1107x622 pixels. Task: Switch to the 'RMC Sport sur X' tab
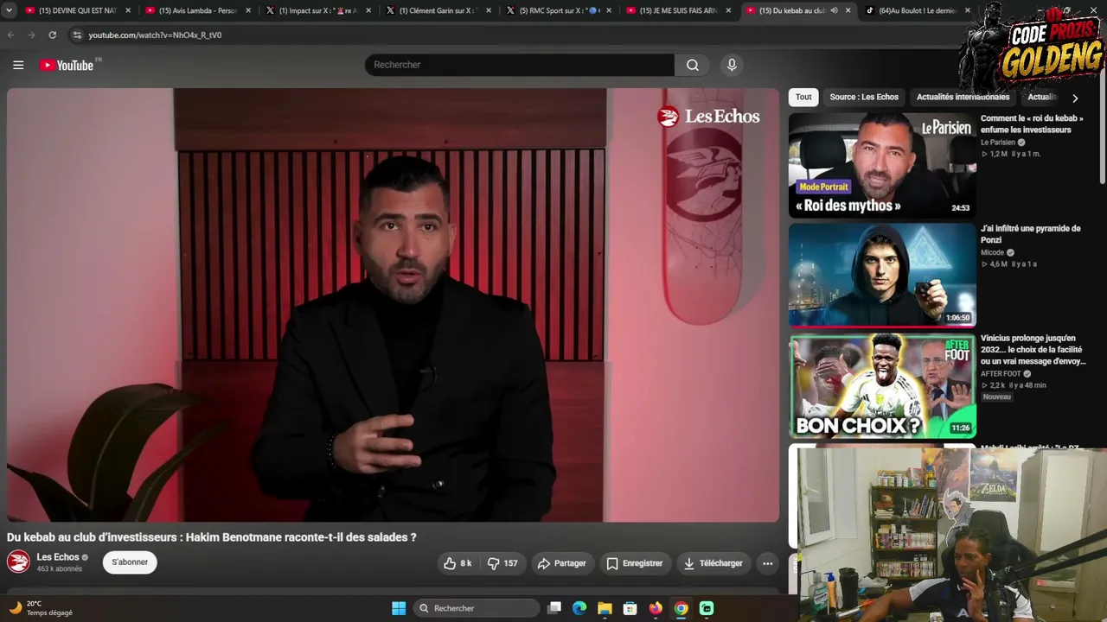[558, 10]
